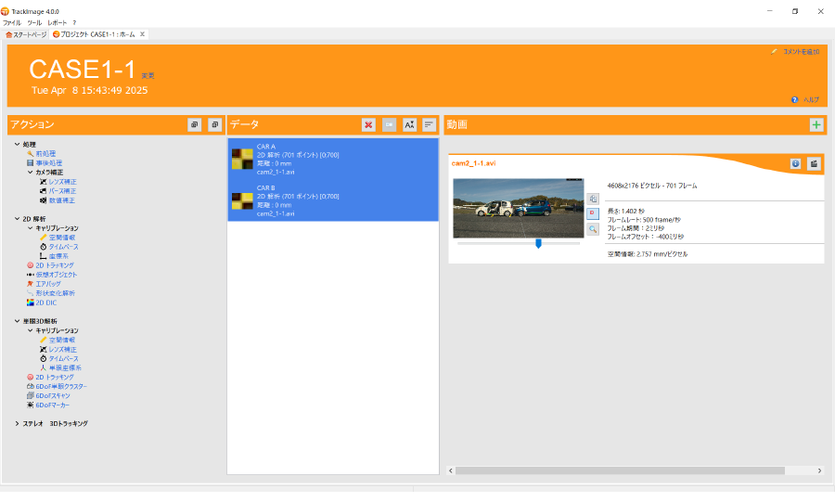This screenshot has height=502, width=835.
Task: Open the 2D DIC action link
Action: point(46,302)
